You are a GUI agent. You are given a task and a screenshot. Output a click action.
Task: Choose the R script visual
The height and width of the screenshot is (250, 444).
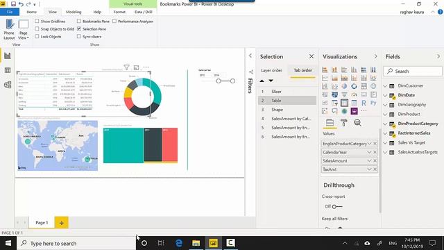(364, 103)
